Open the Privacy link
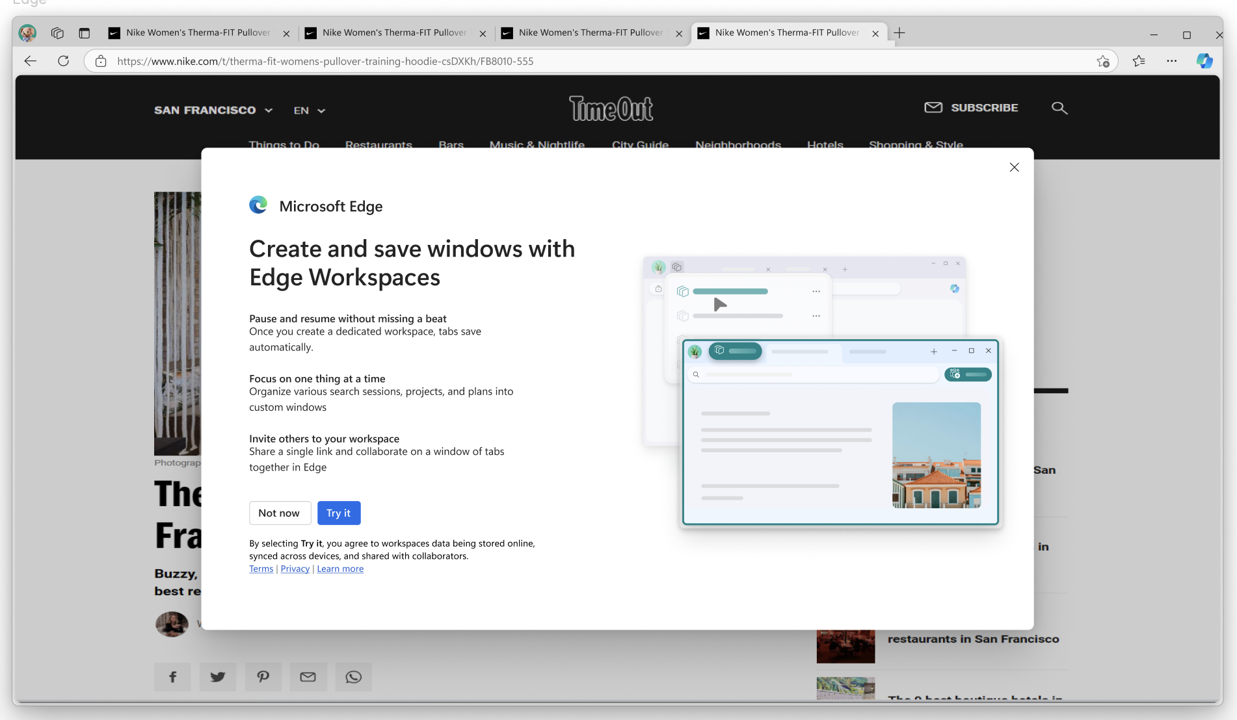The image size is (1237, 720). 295,569
